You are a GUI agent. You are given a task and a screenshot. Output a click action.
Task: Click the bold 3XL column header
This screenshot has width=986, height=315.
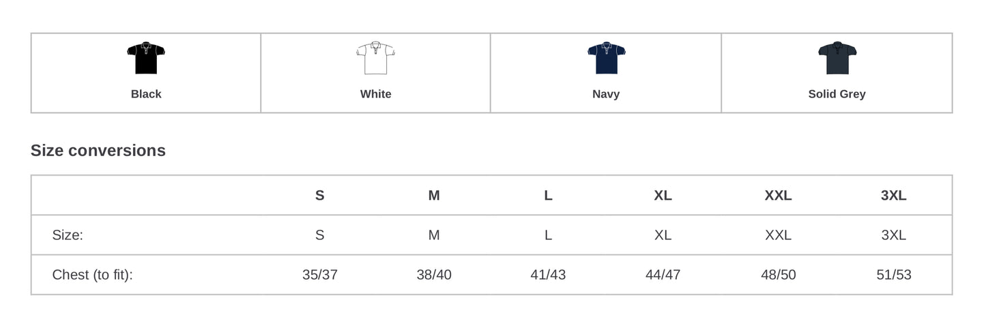pyautogui.click(x=893, y=196)
